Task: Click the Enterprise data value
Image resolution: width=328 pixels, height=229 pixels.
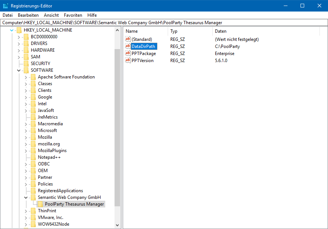Action: 225,54
